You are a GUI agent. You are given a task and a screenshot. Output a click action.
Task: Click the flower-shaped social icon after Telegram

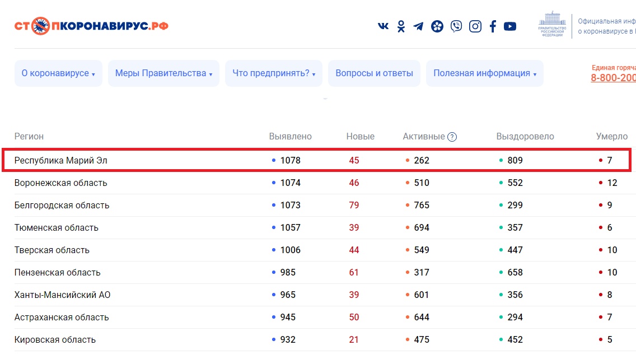pyautogui.click(x=437, y=26)
